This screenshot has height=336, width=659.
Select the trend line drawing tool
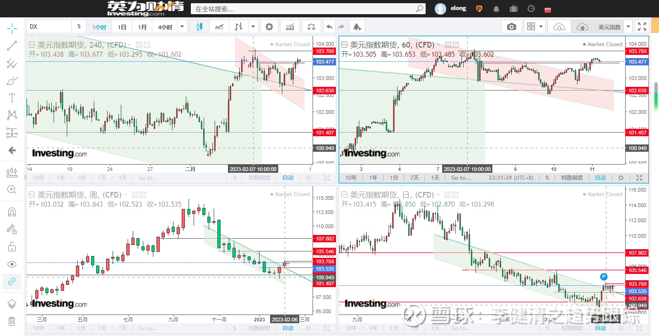12,46
